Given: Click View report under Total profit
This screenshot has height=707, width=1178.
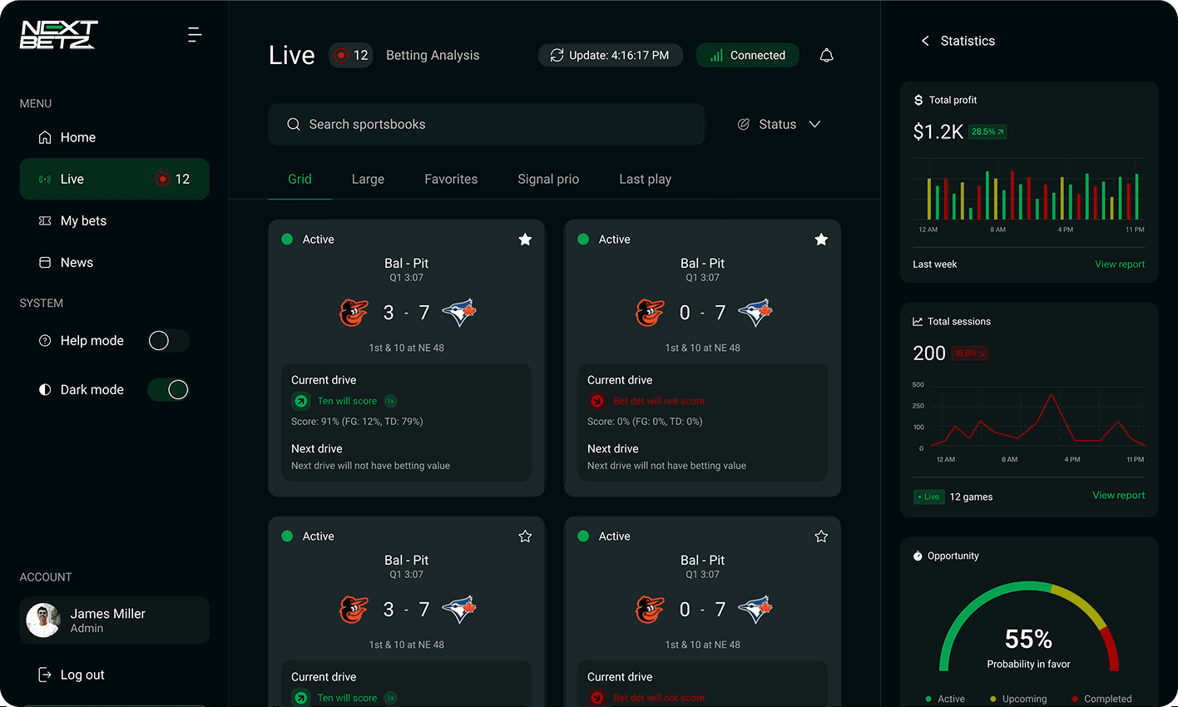Looking at the screenshot, I should [1119, 265].
